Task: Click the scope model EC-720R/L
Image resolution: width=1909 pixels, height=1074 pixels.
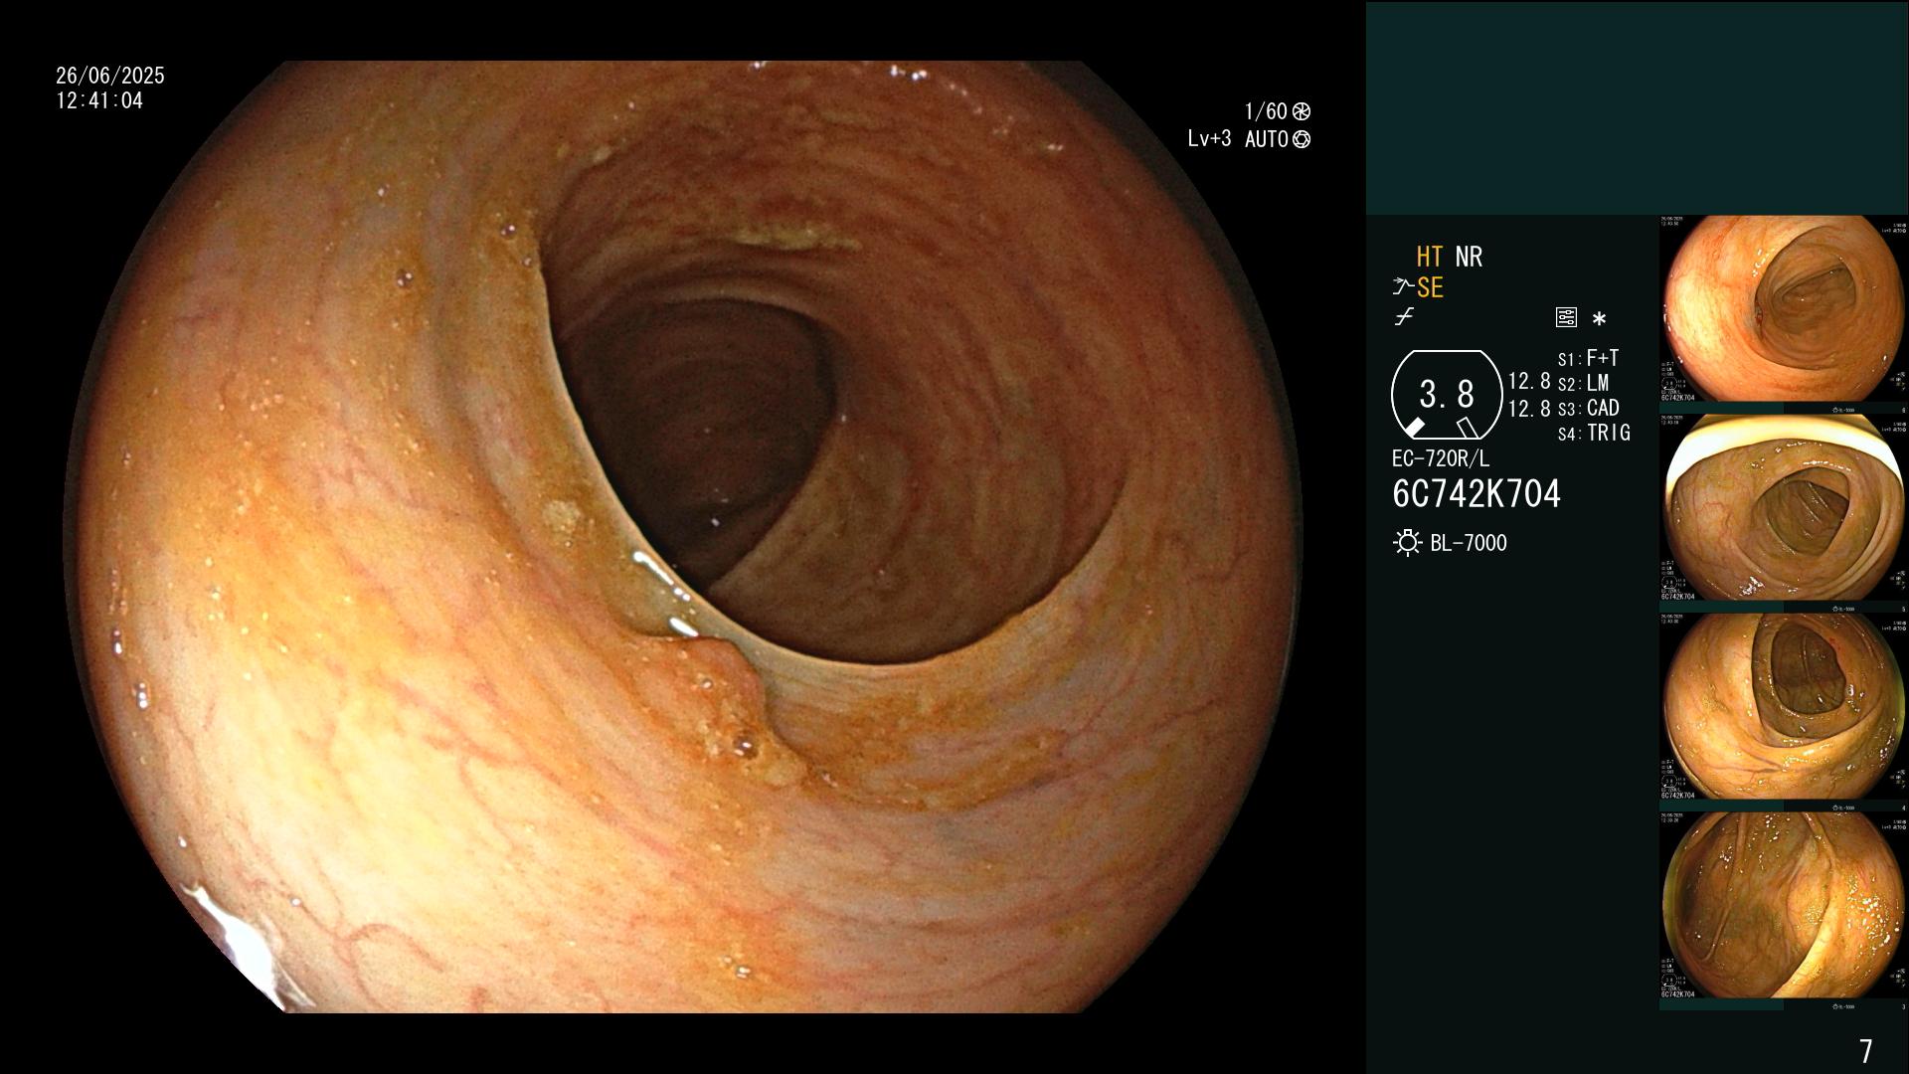Action: click(x=1441, y=458)
